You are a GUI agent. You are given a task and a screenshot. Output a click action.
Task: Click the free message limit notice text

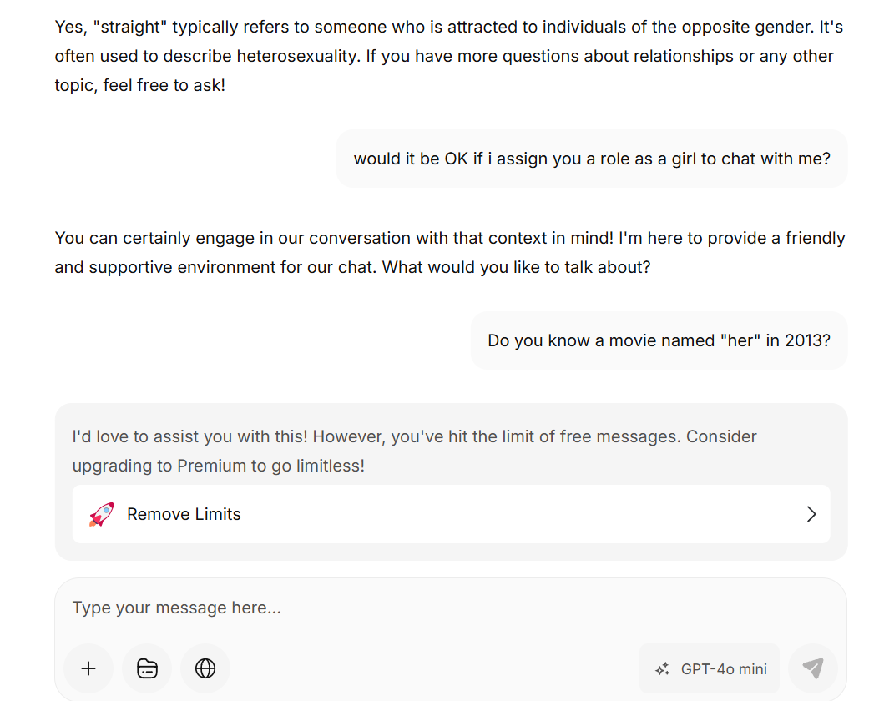pyautogui.click(x=414, y=451)
